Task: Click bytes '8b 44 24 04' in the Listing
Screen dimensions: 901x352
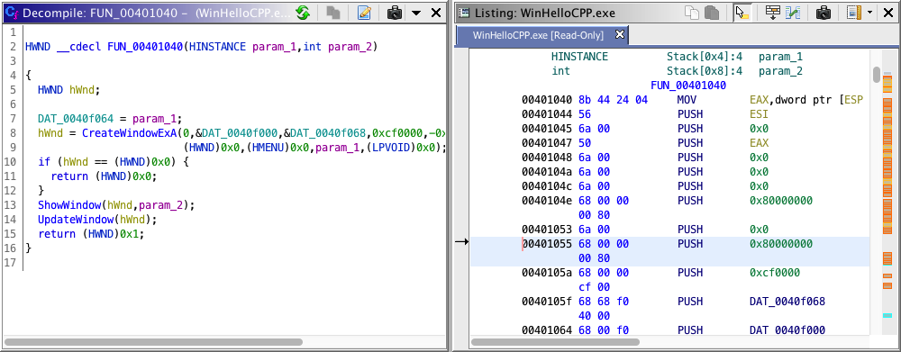Action: (x=612, y=100)
